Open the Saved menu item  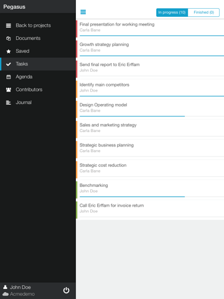tap(38, 51)
